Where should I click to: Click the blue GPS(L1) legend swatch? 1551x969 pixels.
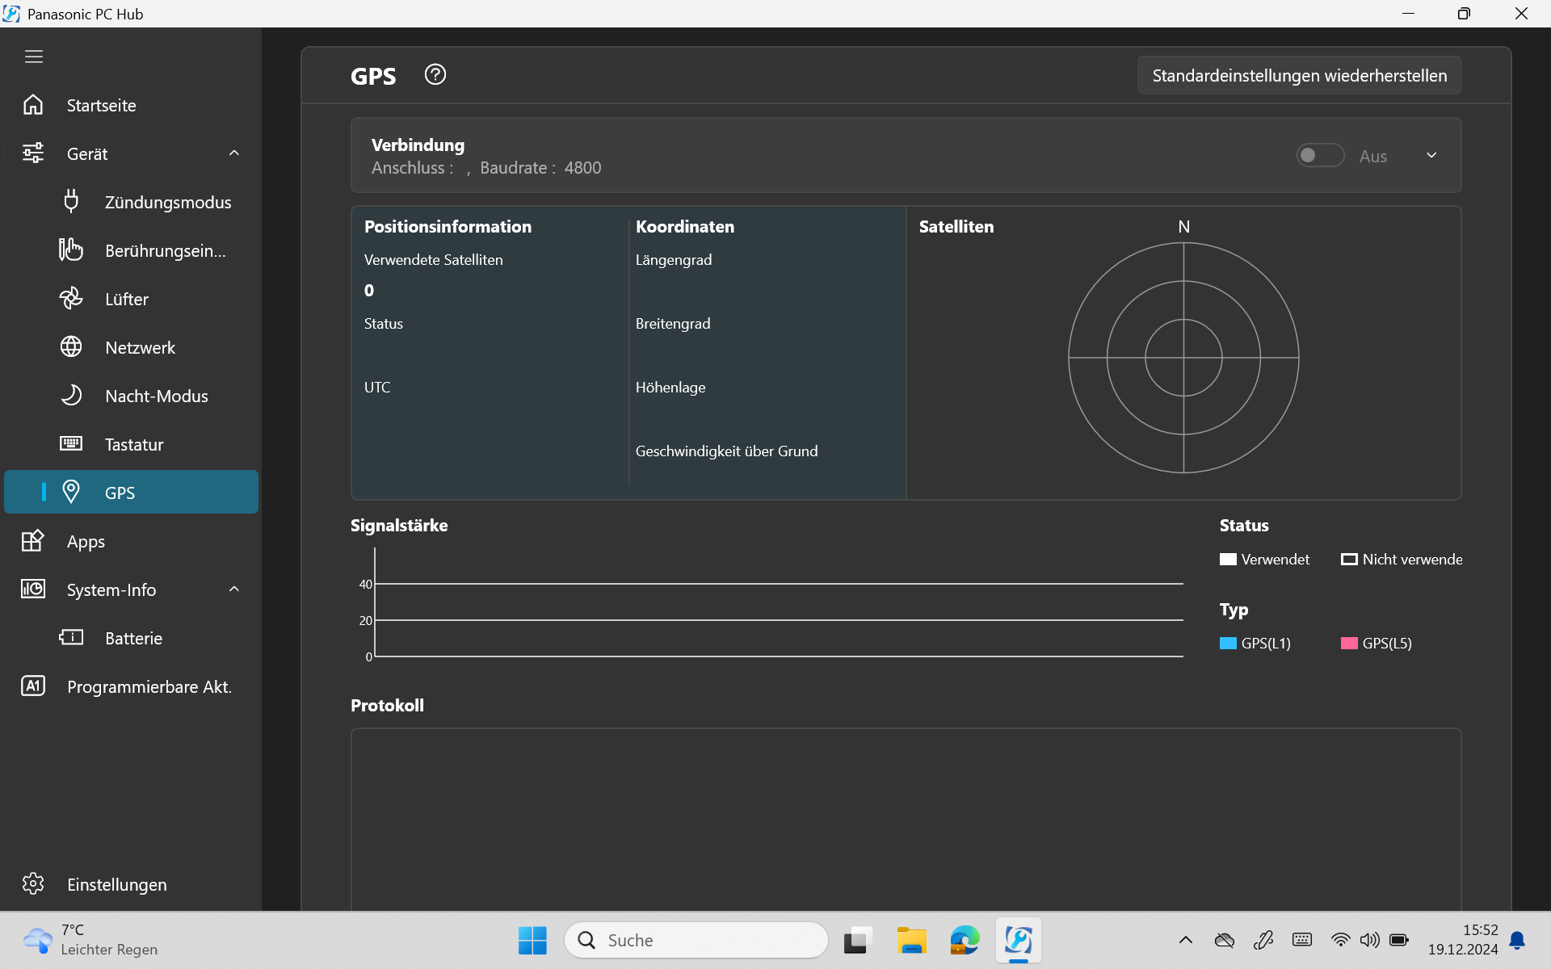1228,644
